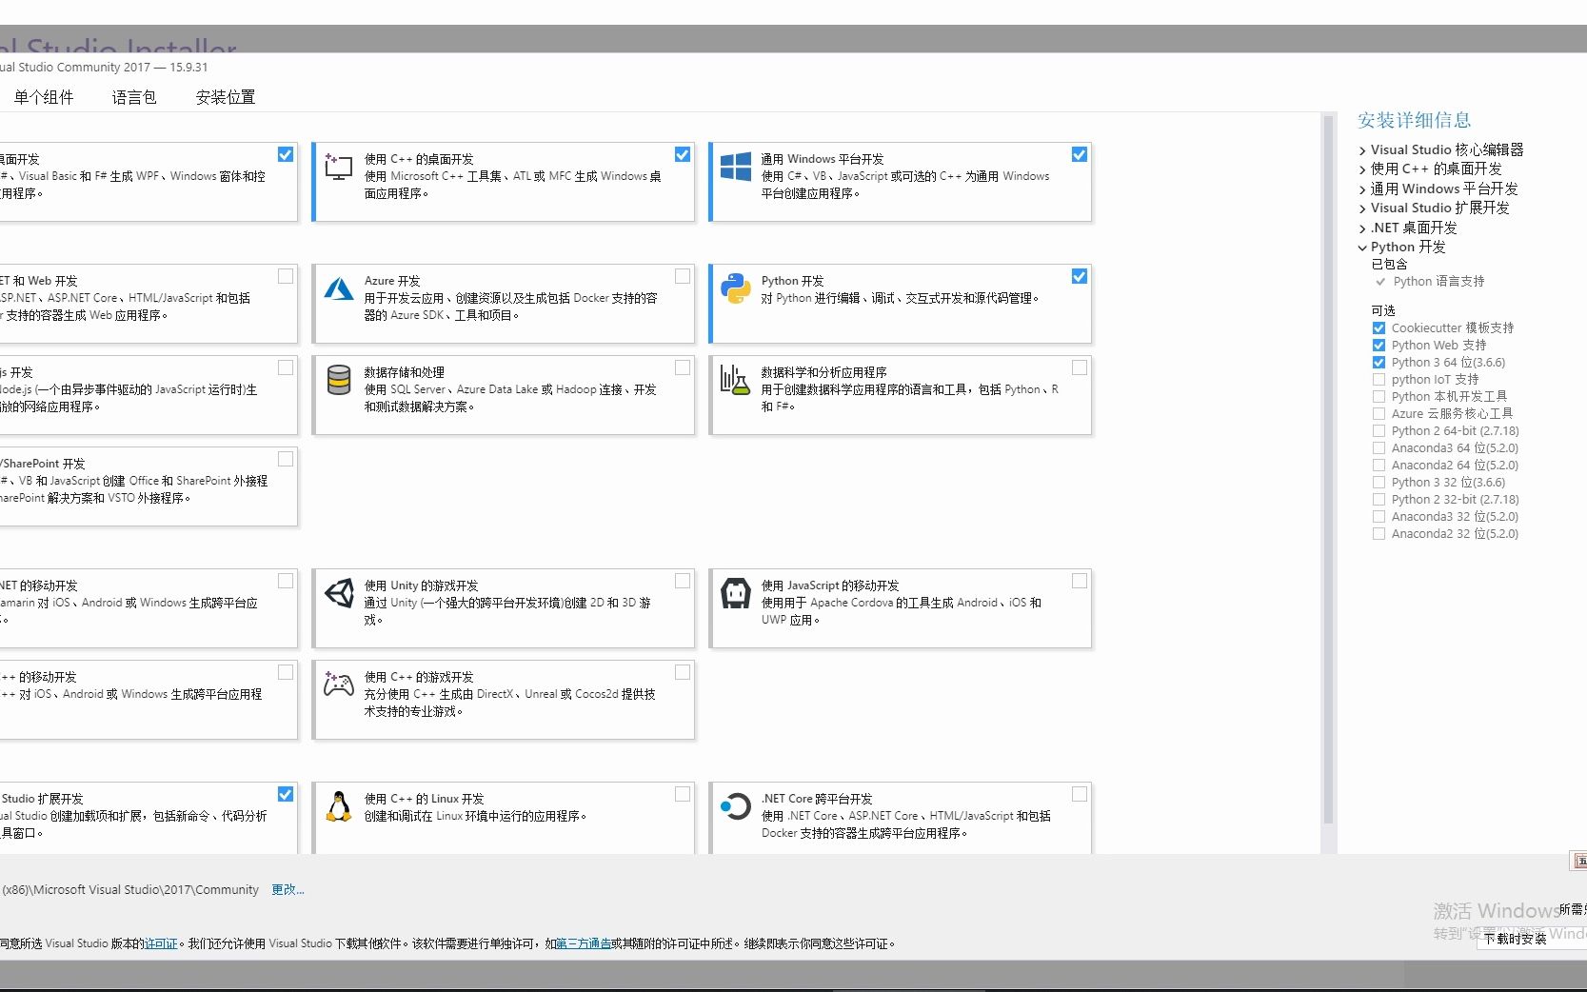
Task: Click the installation details heading
Action: click(1414, 120)
